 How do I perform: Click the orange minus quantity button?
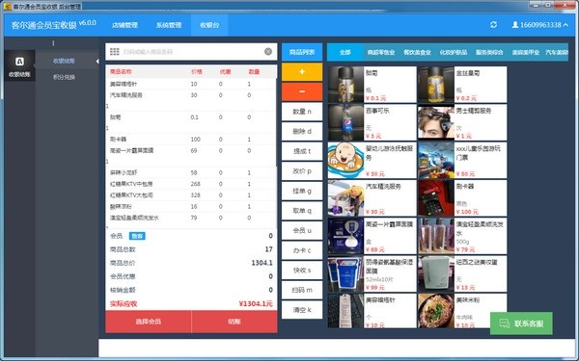click(302, 91)
